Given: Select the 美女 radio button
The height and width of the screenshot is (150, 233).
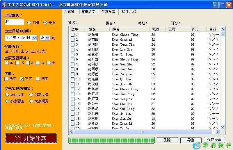Looking at the screenshot, I should coord(45,23).
